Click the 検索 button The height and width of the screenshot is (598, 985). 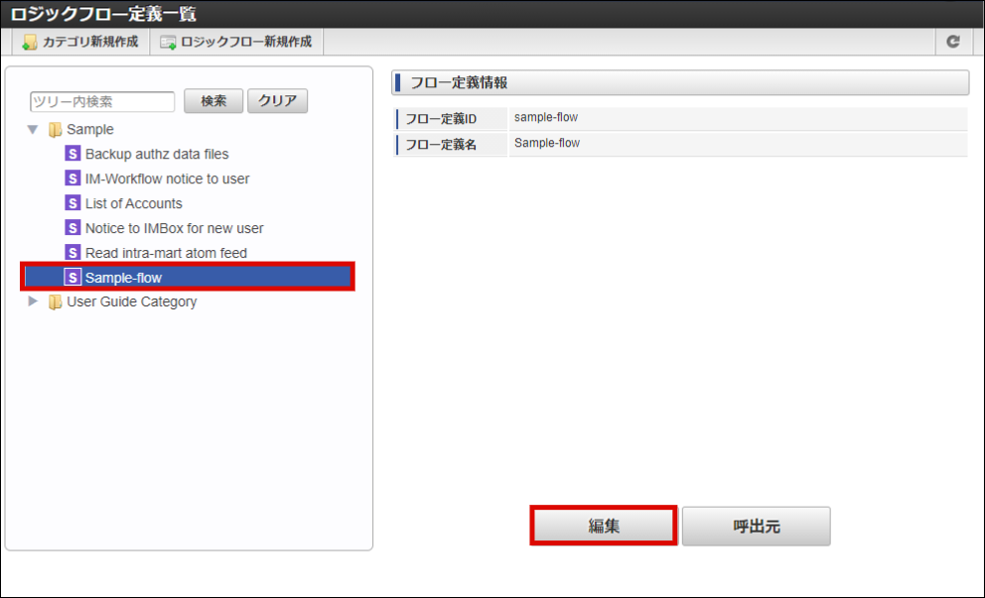coord(212,101)
